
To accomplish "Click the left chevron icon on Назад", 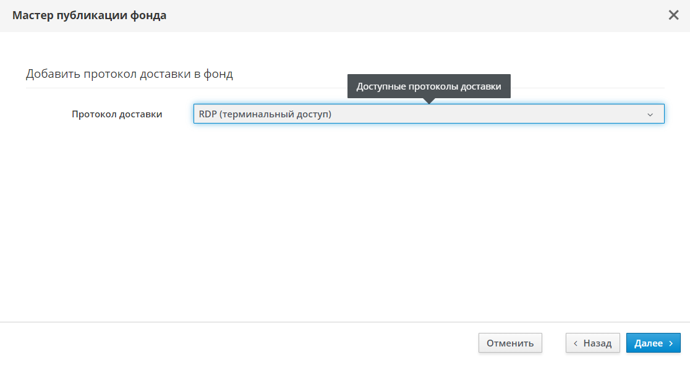I will click(x=576, y=343).
